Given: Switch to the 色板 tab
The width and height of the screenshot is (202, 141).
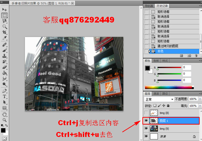Looking at the screenshot, I should tap(156, 61).
